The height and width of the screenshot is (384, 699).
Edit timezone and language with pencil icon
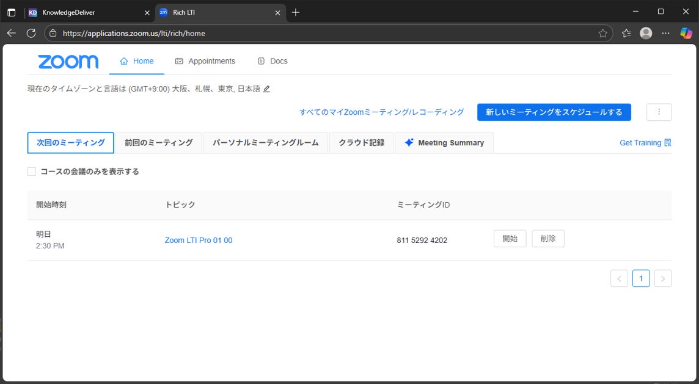266,89
